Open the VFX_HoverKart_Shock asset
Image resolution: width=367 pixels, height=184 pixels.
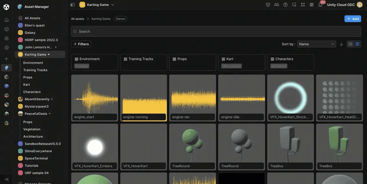tap(291, 98)
